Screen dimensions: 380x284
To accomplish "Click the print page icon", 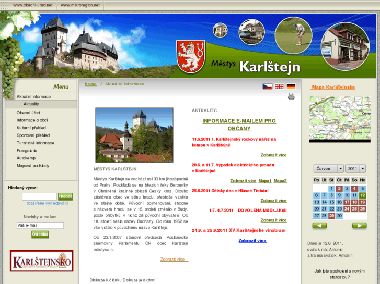I will 291,96.
